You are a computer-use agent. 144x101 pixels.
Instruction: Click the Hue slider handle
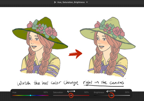tap(30, 95)
